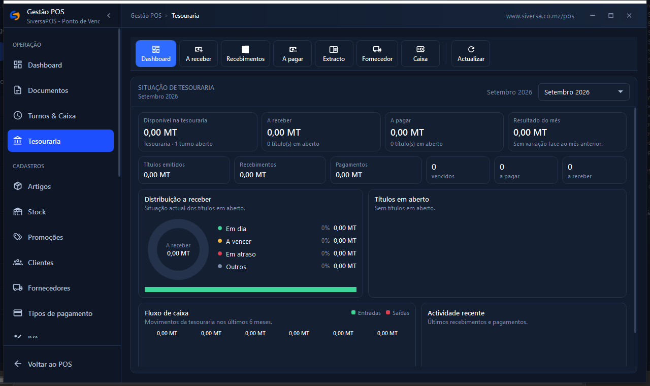Click the Fluxo de caixa heading

167,313
